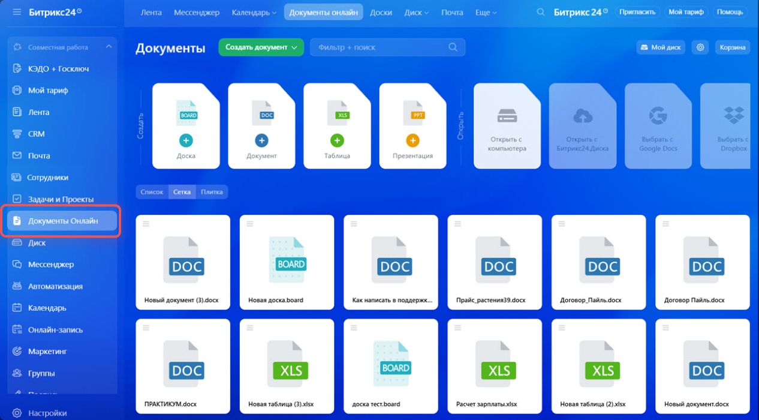
Task: Click the search magnifier in the top bar
Action: pos(541,12)
